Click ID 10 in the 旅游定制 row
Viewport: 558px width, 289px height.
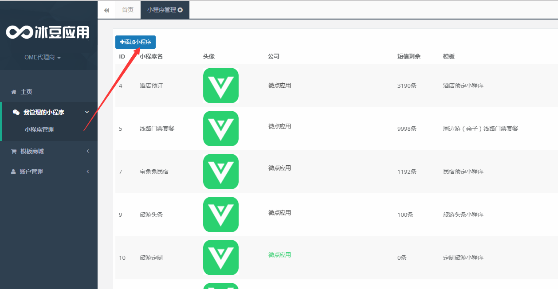(x=122, y=258)
